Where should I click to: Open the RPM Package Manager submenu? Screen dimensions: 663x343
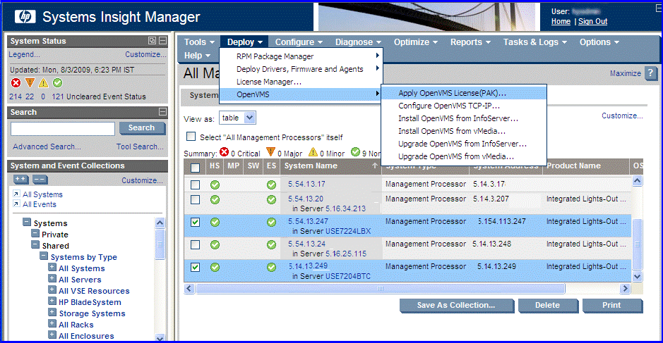click(301, 56)
